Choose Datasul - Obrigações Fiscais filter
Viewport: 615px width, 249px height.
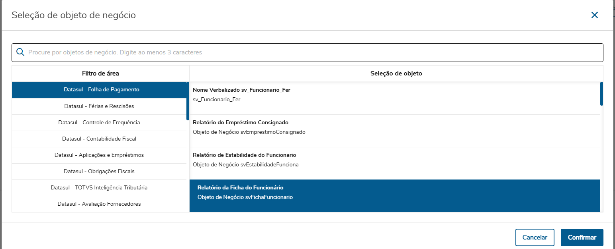pos(99,171)
